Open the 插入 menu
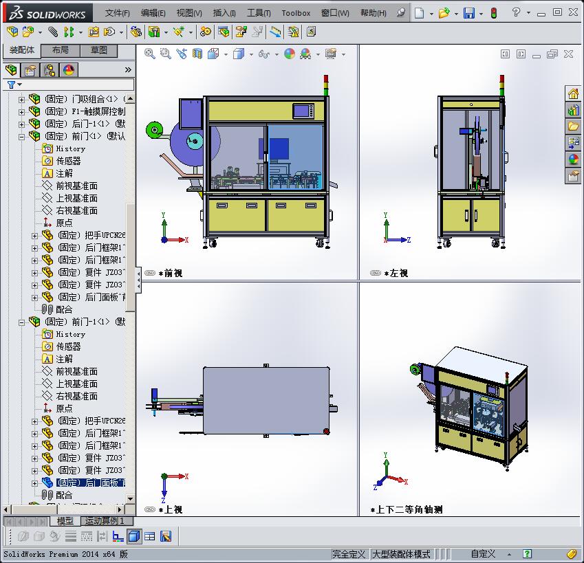This screenshot has width=584, height=563. pos(223,12)
